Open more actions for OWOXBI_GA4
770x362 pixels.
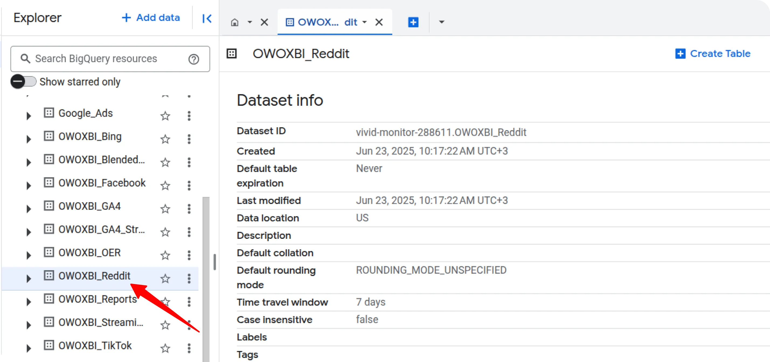click(189, 209)
